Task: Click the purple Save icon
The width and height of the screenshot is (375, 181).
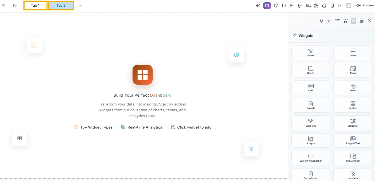Action: coord(267,6)
